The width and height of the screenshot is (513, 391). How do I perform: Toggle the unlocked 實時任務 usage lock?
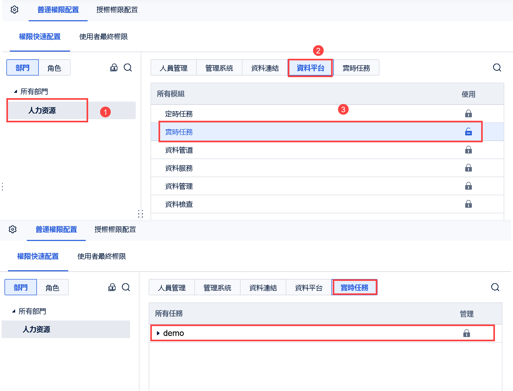[x=468, y=132]
